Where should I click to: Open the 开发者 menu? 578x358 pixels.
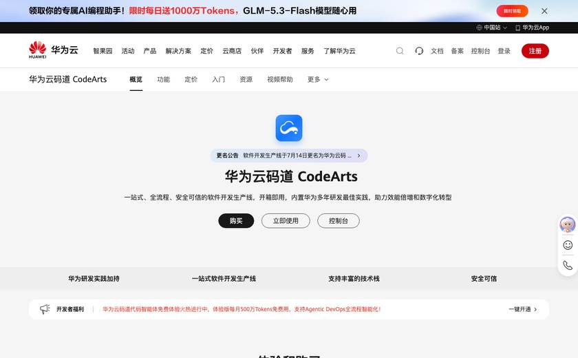pos(282,51)
